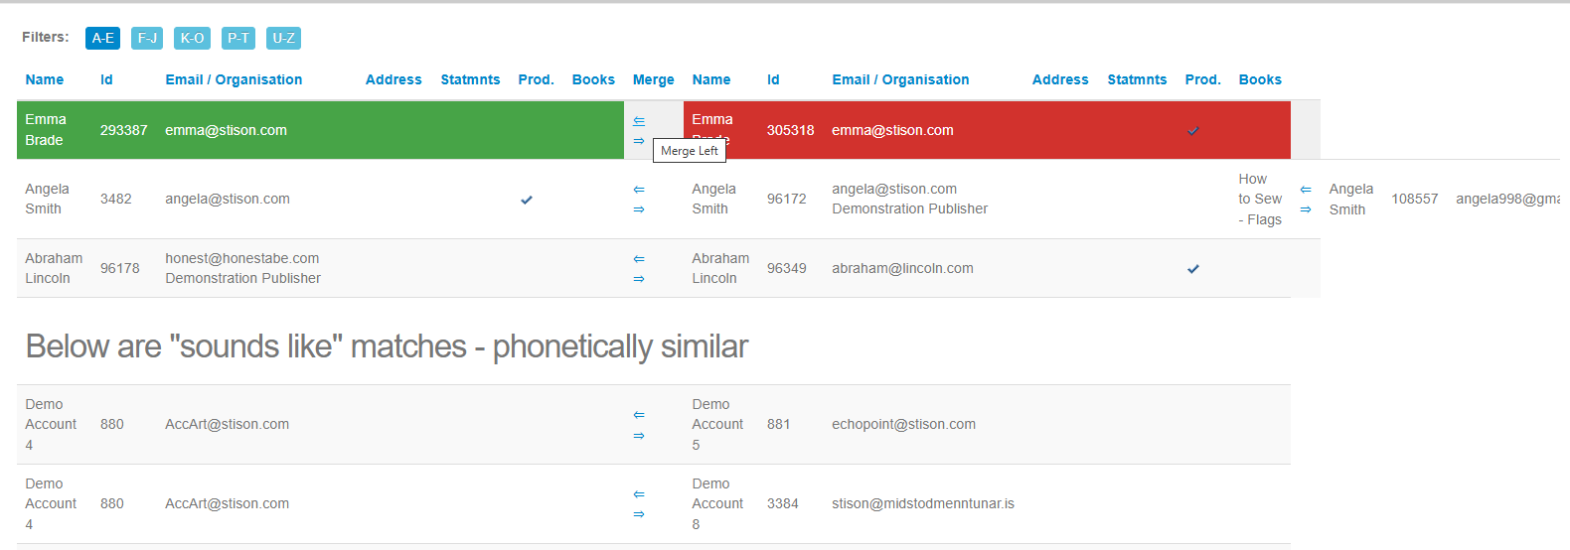
Task: Click first Books column header
Action: click(593, 79)
